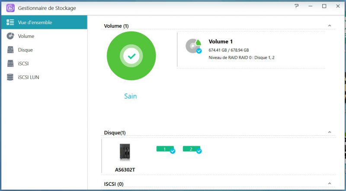Maximize the Gestionnaire de Stockage window
Viewport: 346px width, 191px height.
coord(324,6)
